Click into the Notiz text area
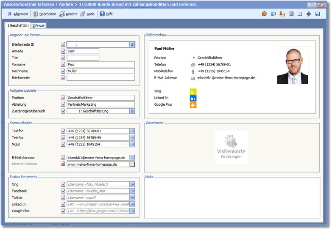Viewport: 332px width, 230px height. [232, 197]
